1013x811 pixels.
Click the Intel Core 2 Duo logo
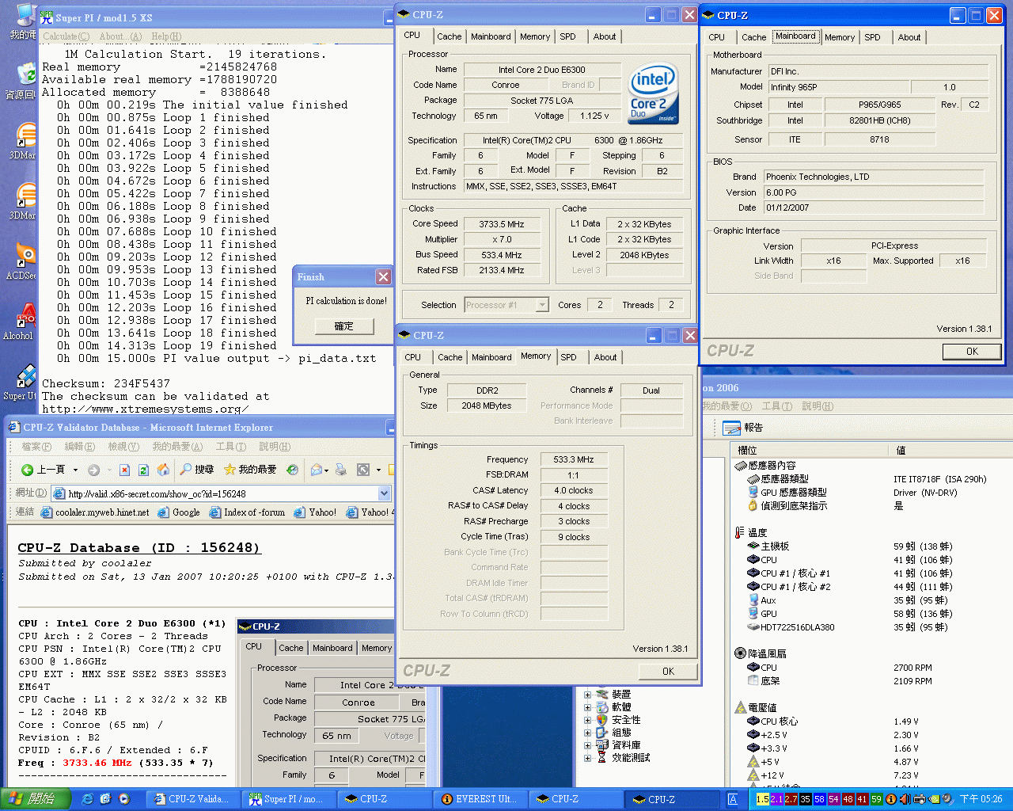(x=654, y=93)
